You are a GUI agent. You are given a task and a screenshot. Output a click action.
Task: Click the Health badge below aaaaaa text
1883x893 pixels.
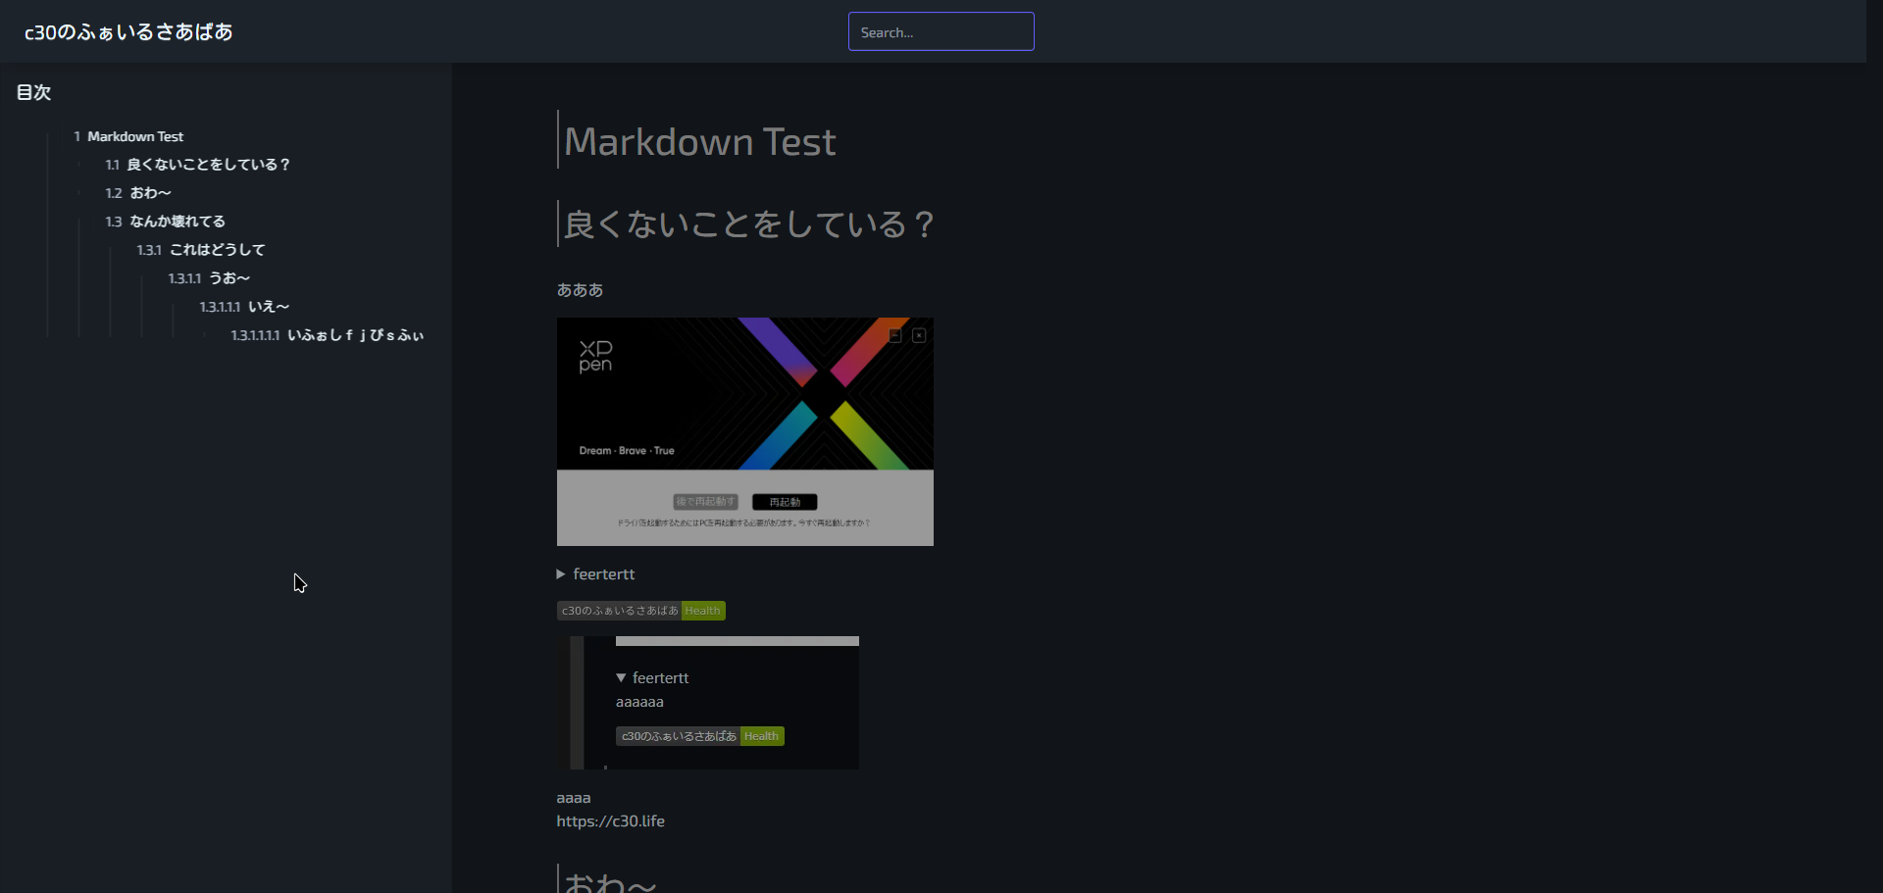click(761, 736)
